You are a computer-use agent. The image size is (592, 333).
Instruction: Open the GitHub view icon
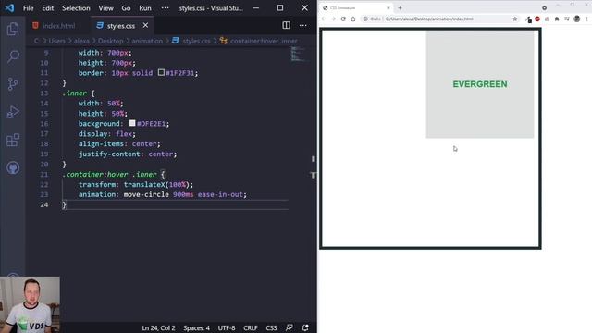click(13, 168)
